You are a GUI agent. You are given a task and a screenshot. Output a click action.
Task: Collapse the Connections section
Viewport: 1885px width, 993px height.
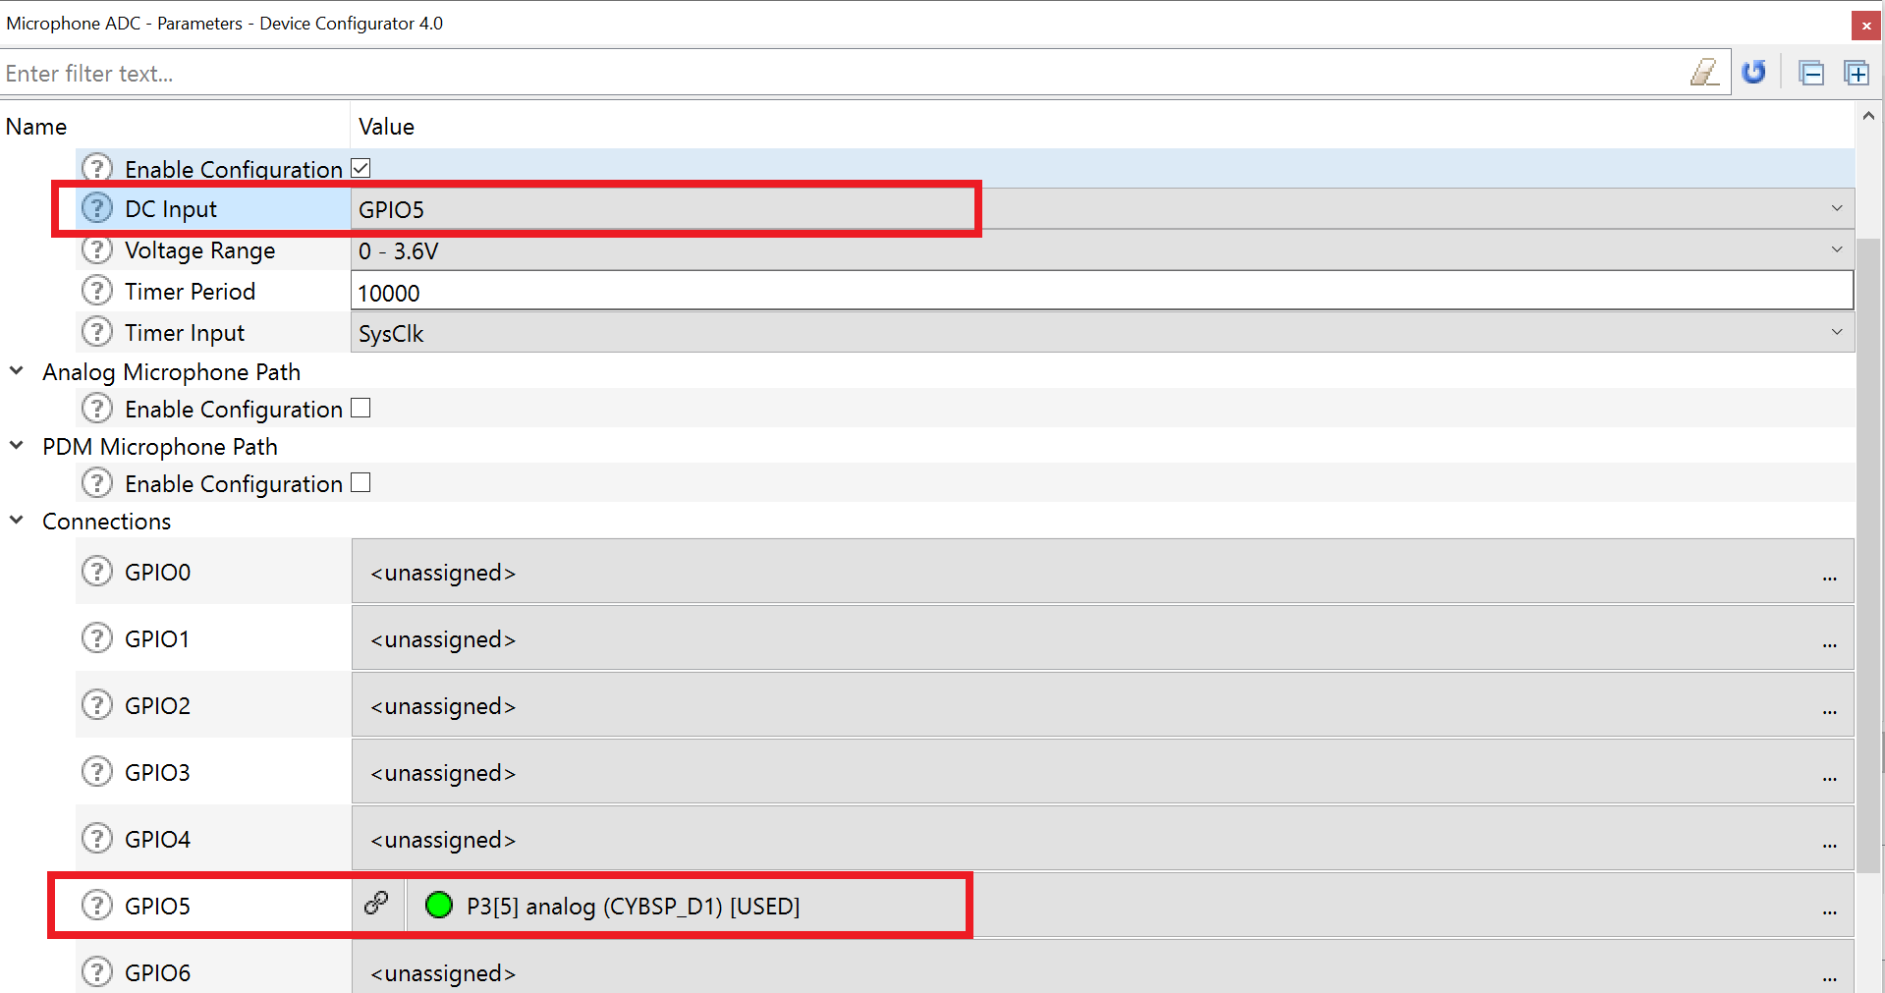(x=17, y=521)
